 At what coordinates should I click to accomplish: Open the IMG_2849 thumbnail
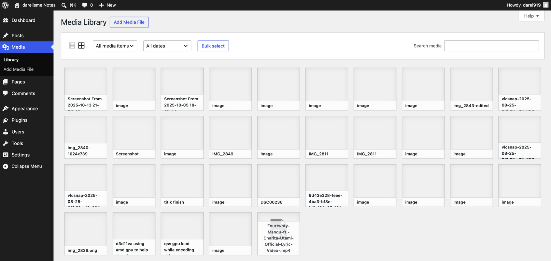pyautogui.click(x=230, y=137)
